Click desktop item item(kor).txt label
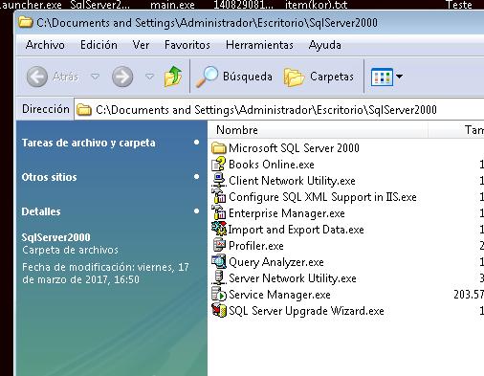Image resolution: width=484 pixels, height=376 pixels. [316, 5]
